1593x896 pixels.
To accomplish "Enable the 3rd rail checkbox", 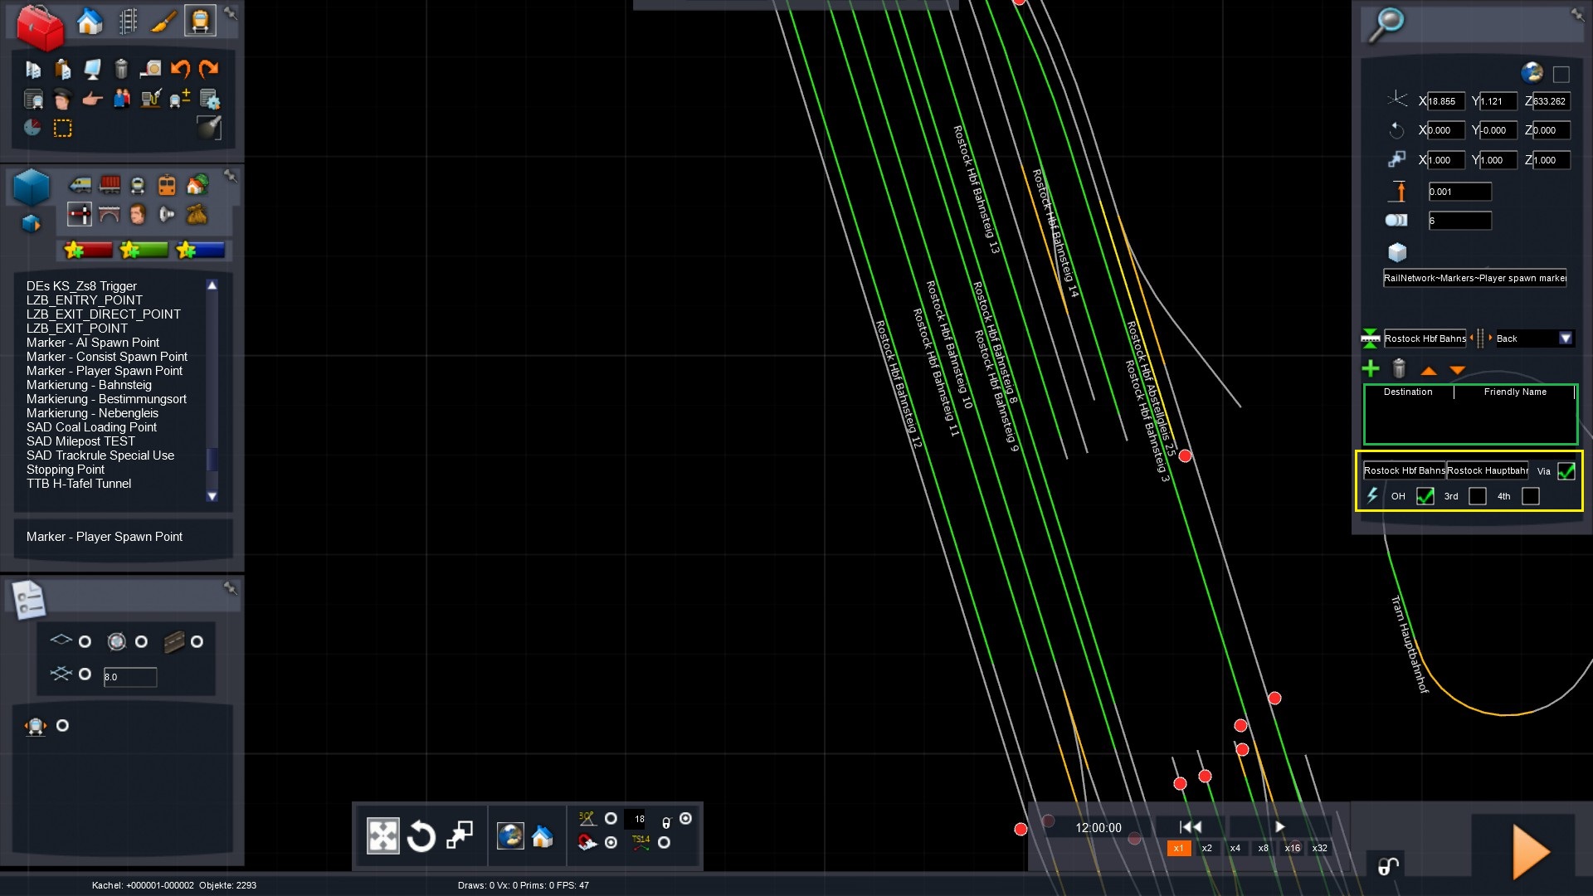I will (1477, 496).
